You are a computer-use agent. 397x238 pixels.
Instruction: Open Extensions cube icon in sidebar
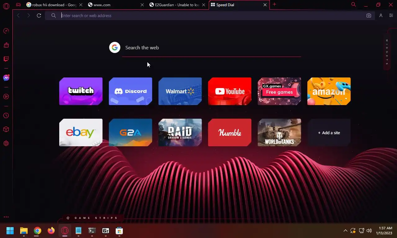click(x=6, y=129)
